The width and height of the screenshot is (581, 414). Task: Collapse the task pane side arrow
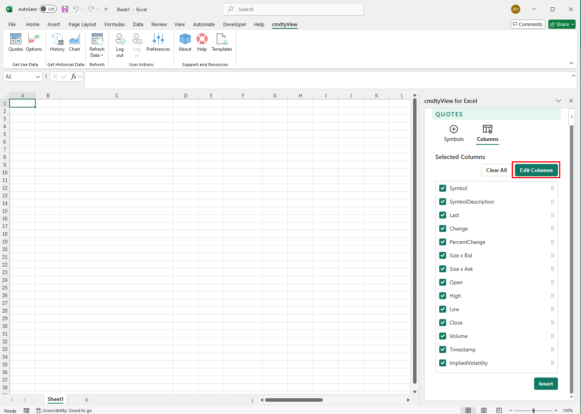click(572, 116)
